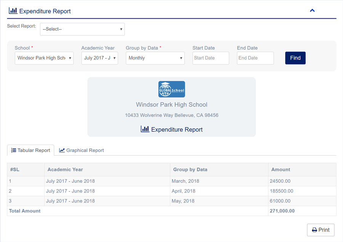Click the bar chart icon beside top Expenditure Report title
The image size is (343, 242).
[13, 11]
